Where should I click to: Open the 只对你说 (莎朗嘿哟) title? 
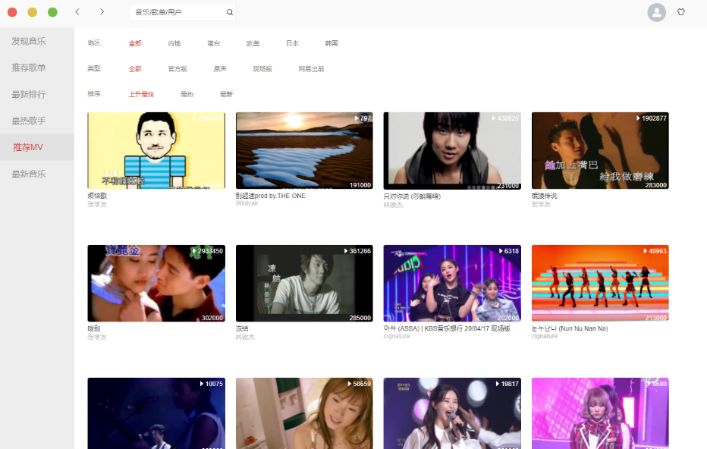[x=412, y=196]
